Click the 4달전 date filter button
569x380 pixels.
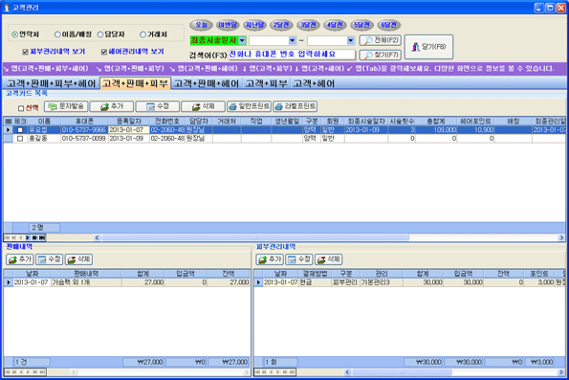[x=335, y=25]
